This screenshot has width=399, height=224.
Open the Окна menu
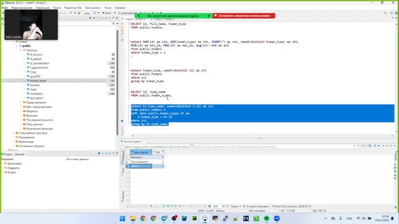(108, 8)
